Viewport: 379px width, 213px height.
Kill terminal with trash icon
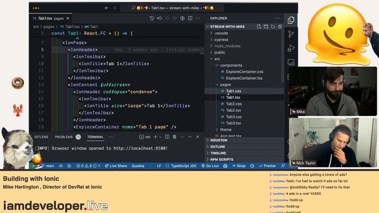point(175,137)
